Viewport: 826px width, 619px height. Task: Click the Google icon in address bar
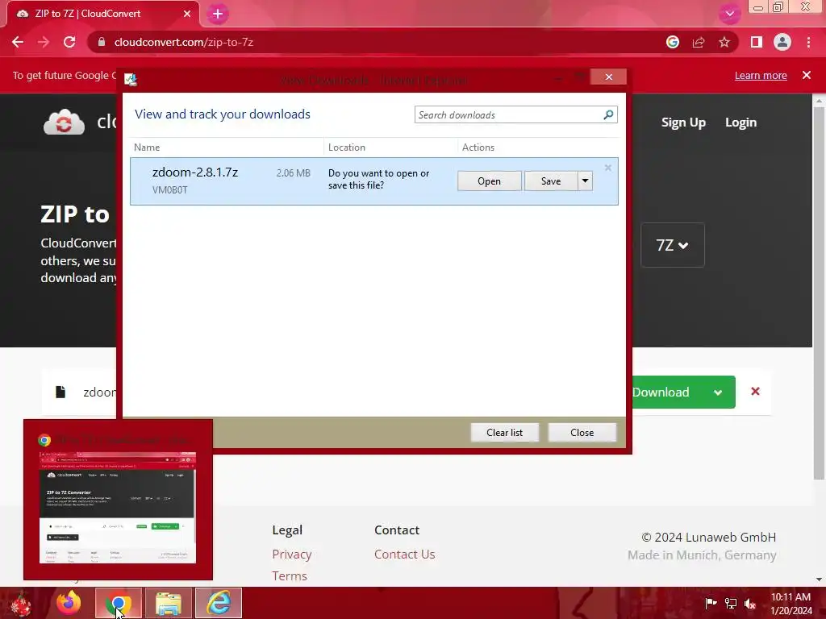[x=672, y=42]
